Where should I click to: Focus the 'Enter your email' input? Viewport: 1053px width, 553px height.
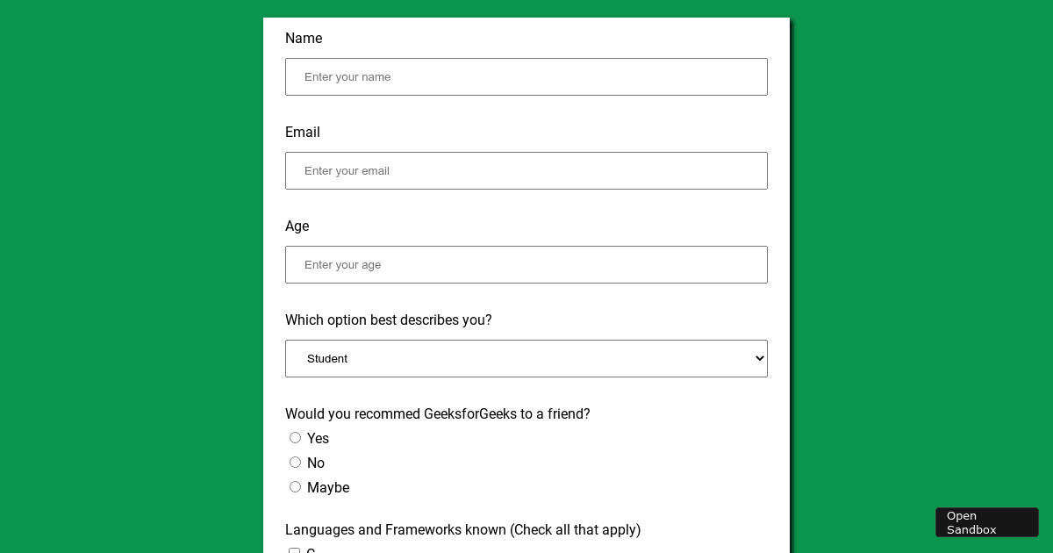526,171
